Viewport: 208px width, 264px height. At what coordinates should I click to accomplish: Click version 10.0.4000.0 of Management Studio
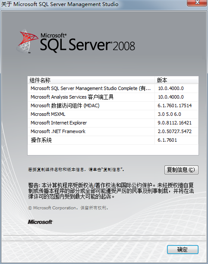click(x=171, y=88)
